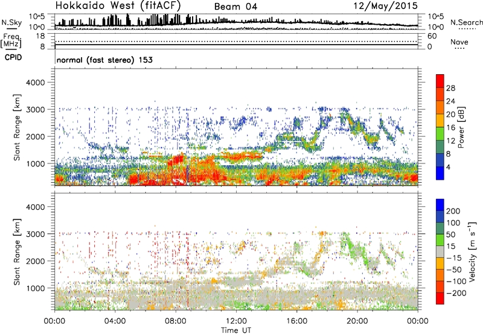Click the 'Nave' legend label
The width and height of the screenshot is (483, 334).
[x=459, y=42]
